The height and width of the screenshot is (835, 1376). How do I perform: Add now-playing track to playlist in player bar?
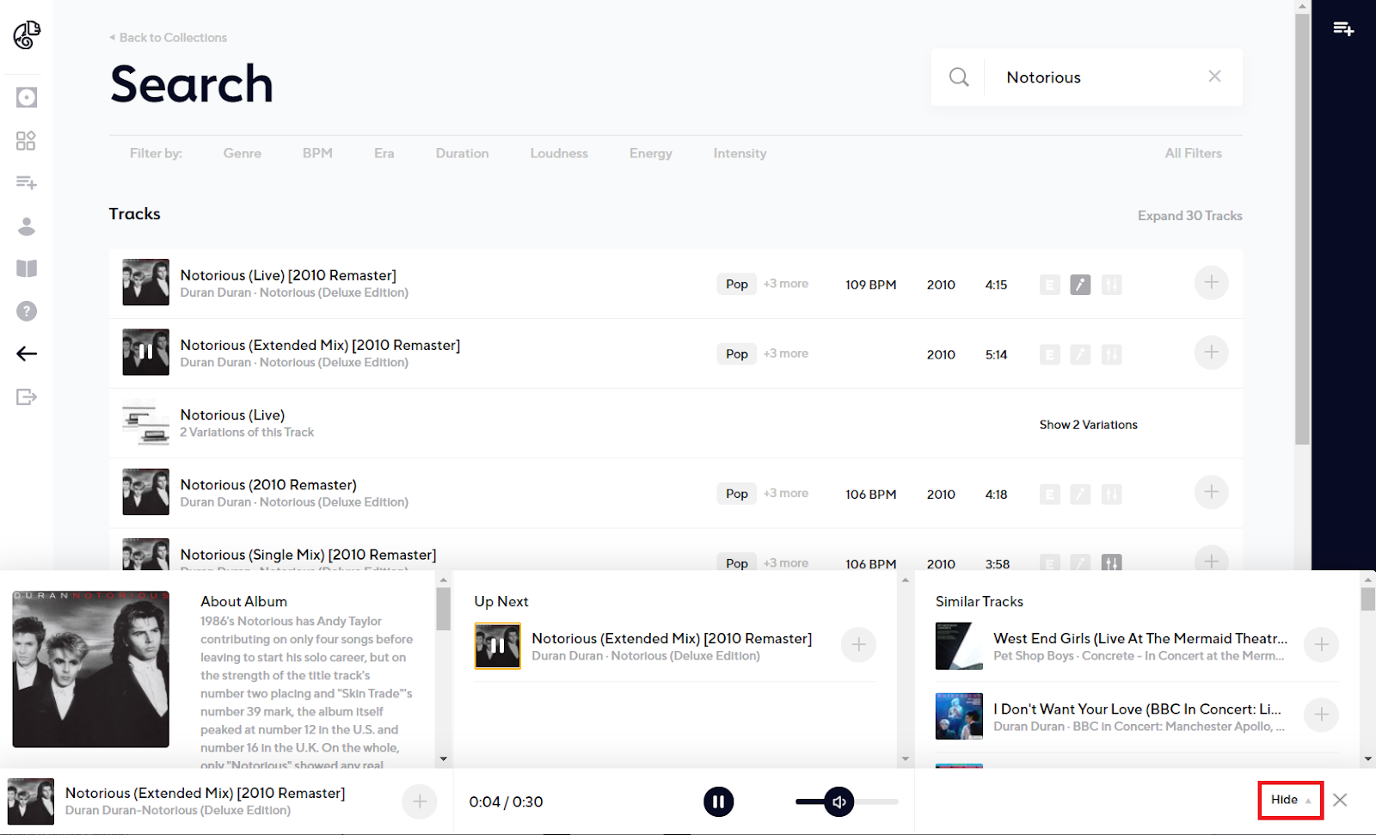(x=420, y=801)
